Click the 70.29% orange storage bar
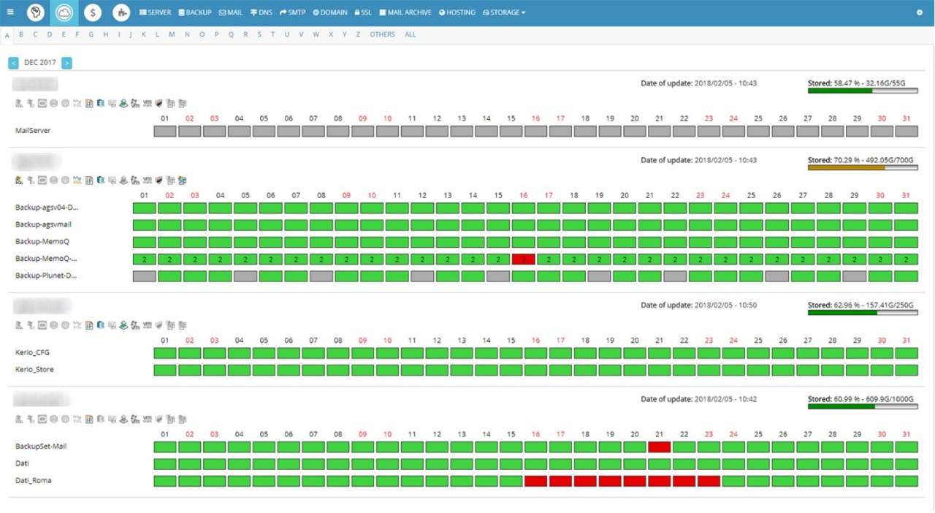This screenshot has width=935, height=513. pos(863,167)
